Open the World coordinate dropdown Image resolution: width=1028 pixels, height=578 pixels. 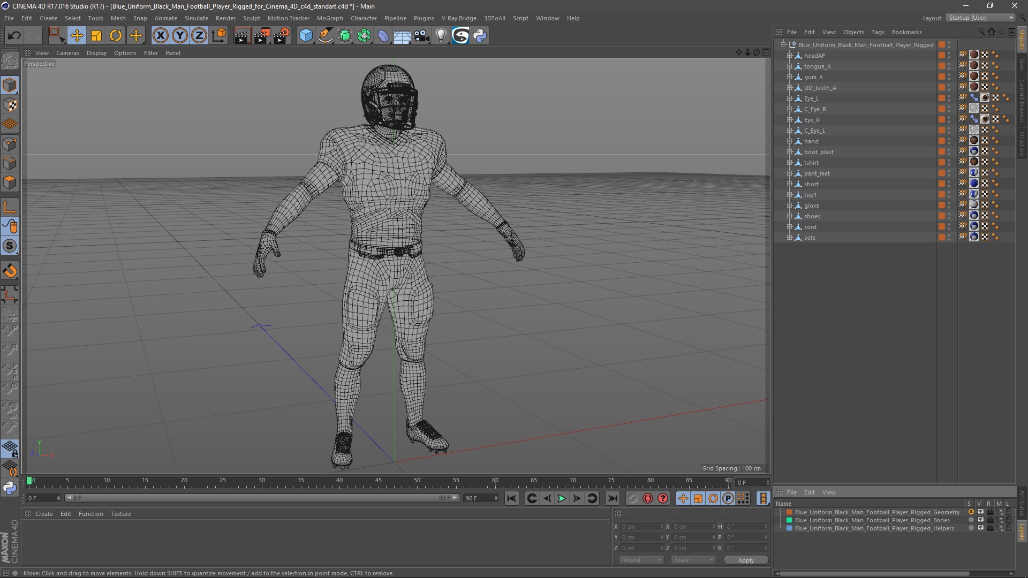[641, 560]
